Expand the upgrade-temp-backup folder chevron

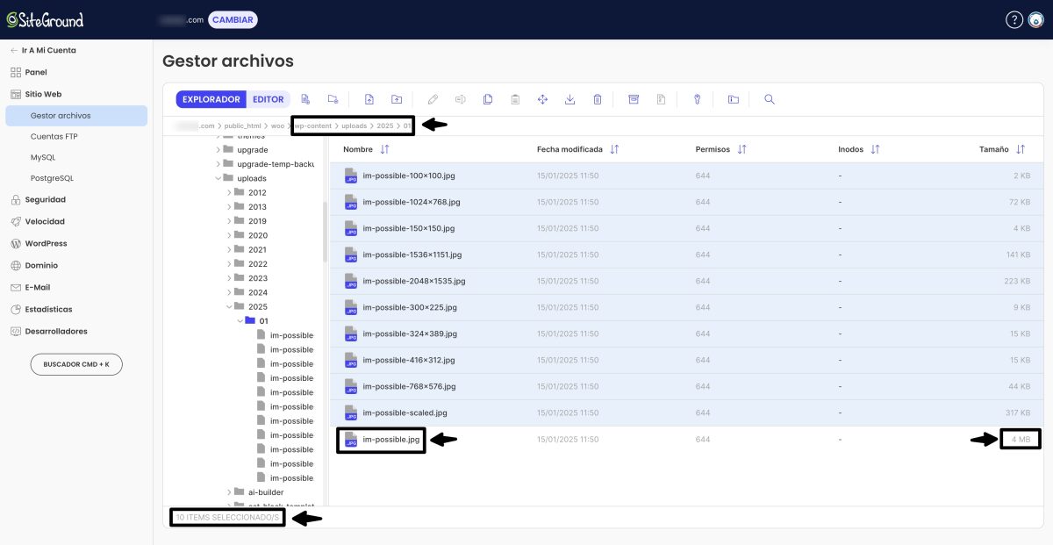tap(218, 164)
